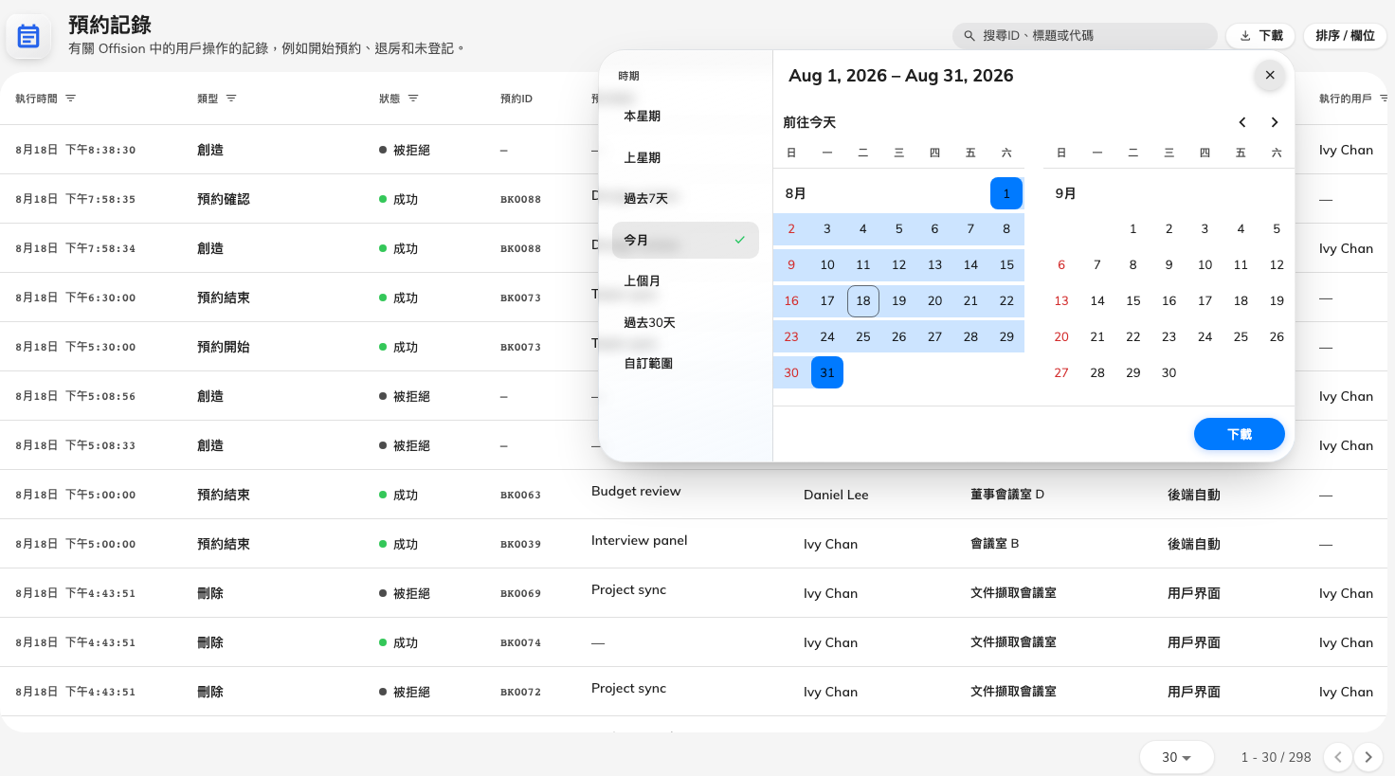1395x776 pixels.
Task: Click the 下載 button in header
Action: (1260, 36)
